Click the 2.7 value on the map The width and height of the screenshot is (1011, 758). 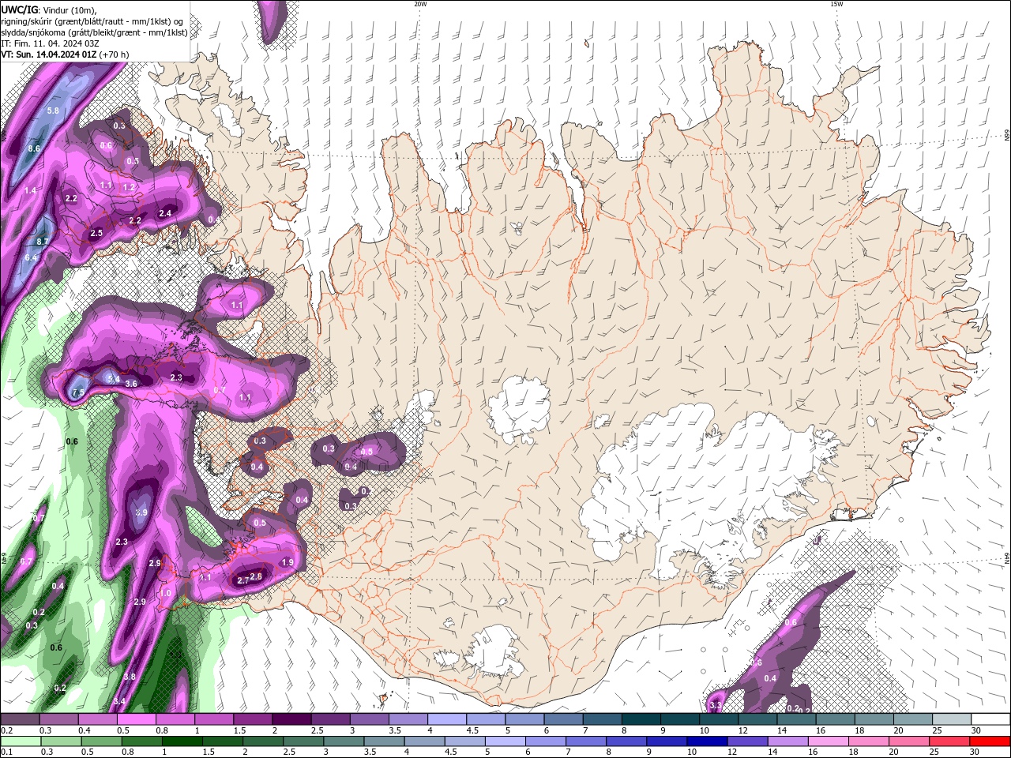pos(243,580)
